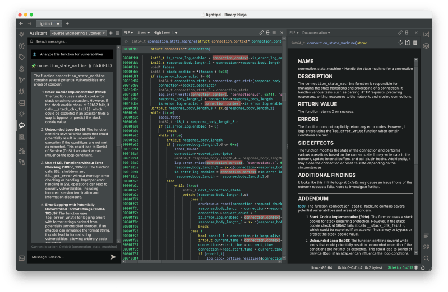Delete documentation with trash icon

(x=415, y=43)
